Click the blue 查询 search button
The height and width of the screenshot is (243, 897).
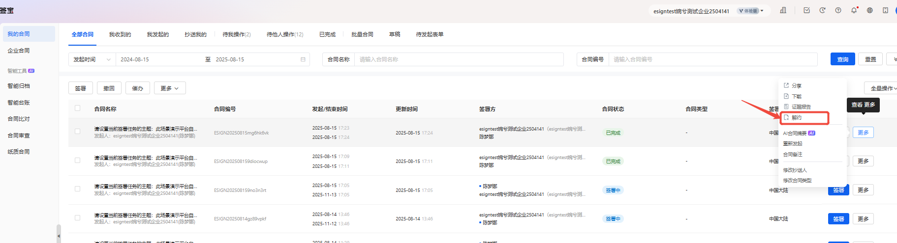[x=843, y=59]
